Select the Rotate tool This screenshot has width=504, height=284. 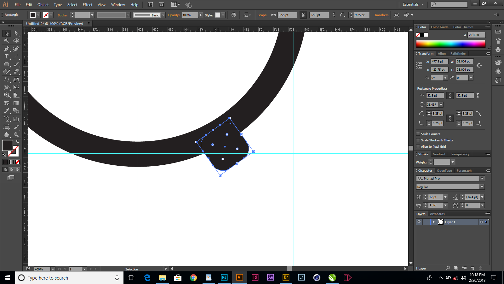[7, 80]
